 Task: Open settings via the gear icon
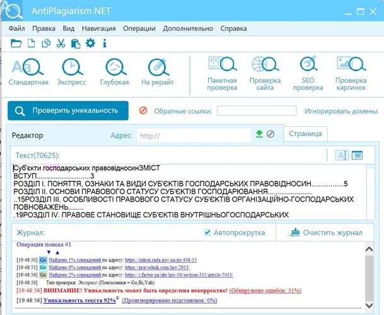point(90,43)
